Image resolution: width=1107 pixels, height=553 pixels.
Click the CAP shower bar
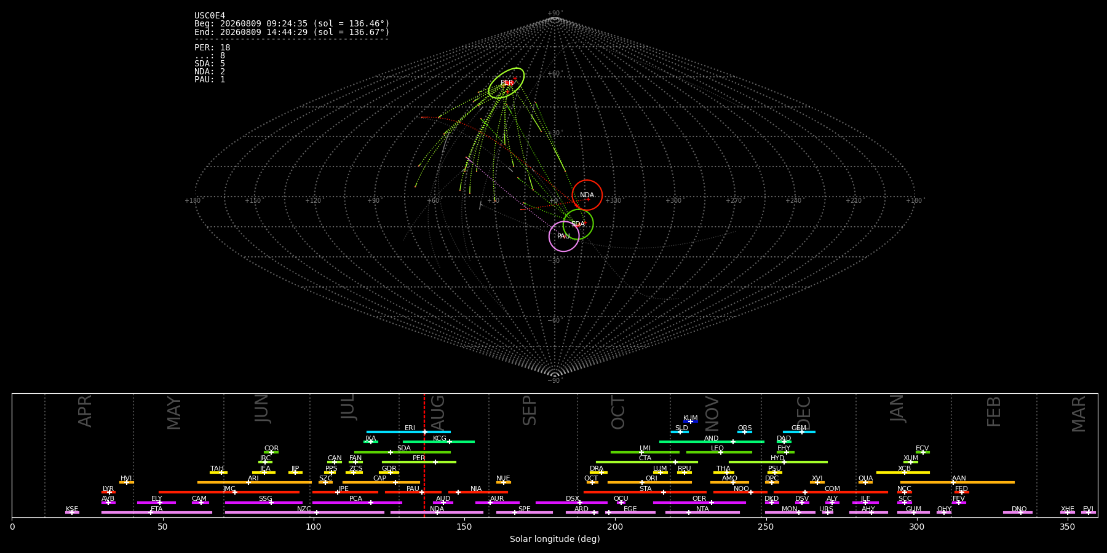(x=381, y=482)
